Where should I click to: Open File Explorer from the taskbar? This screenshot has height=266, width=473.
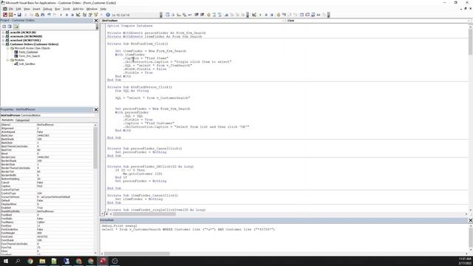tap(42, 261)
